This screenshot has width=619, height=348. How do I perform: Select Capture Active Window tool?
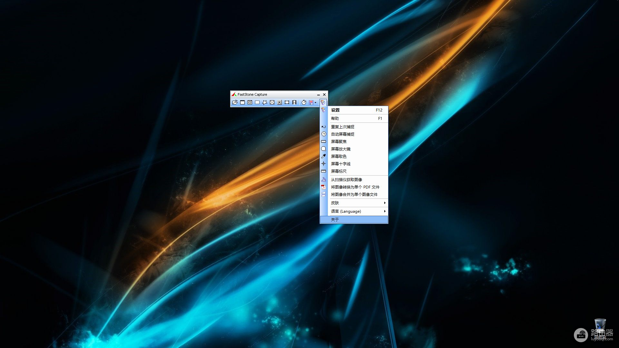point(242,102)
